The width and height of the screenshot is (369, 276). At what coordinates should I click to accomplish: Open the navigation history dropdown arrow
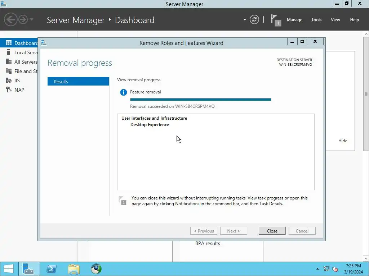(x=32, y=19)
